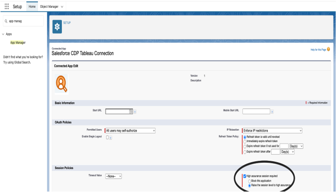
Task: Click the Mobile Start URL info icon
Action: pos(272,112)
